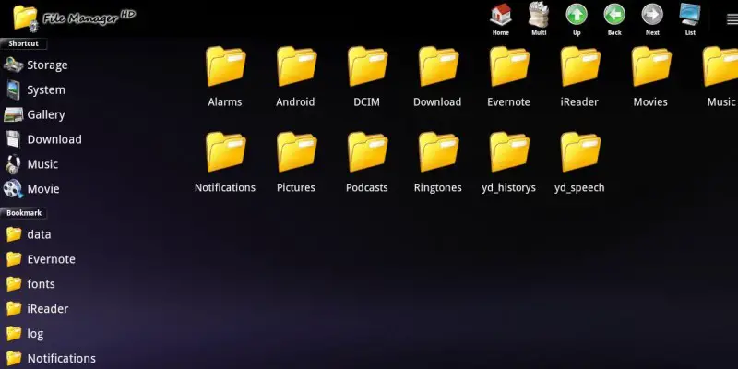Screen dimensions: 738x369
Task: Select the data bookmark
Action: tap(29, 234)
